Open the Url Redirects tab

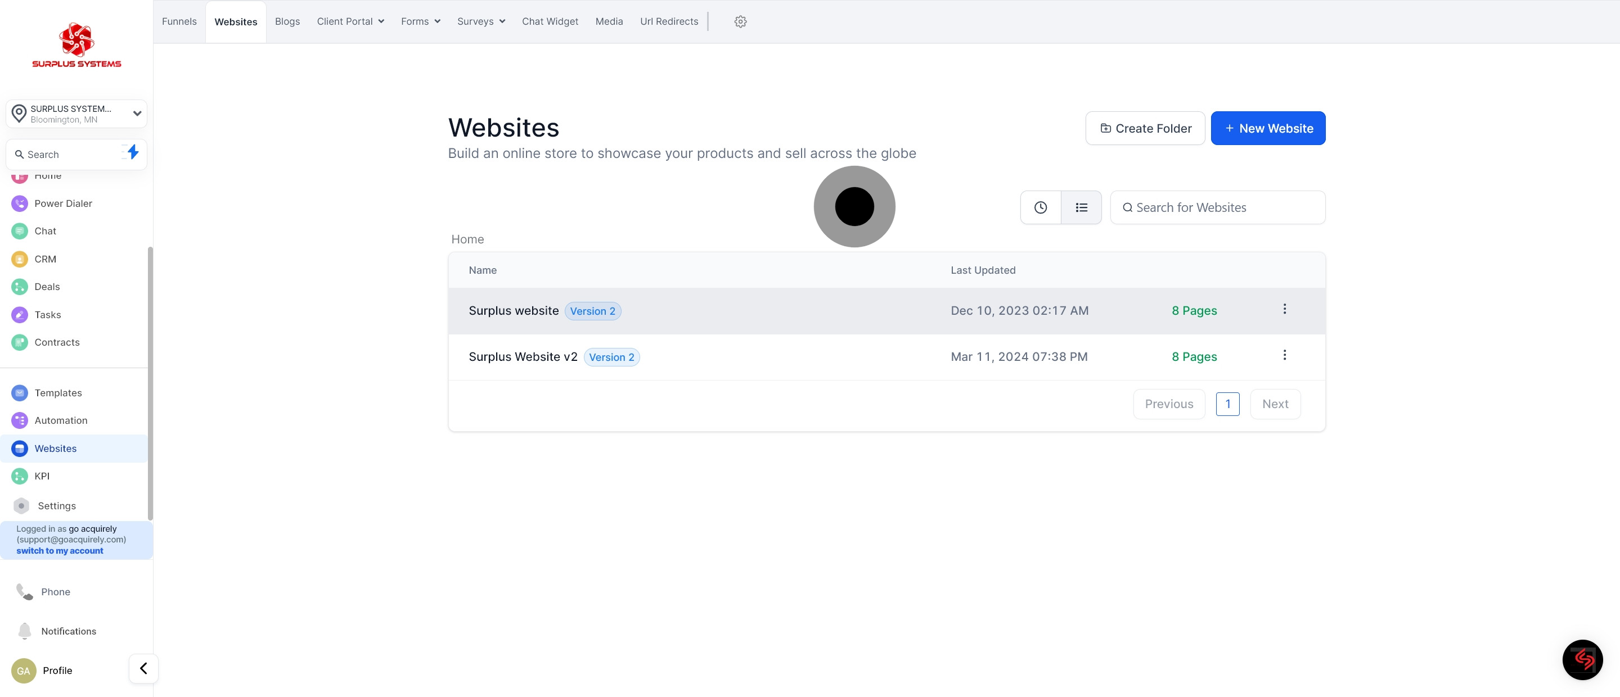669,21
